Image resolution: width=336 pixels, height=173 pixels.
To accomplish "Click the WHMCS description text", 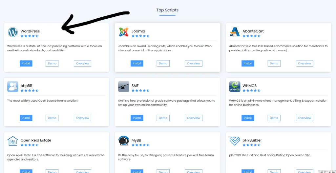I will [278, 103].
